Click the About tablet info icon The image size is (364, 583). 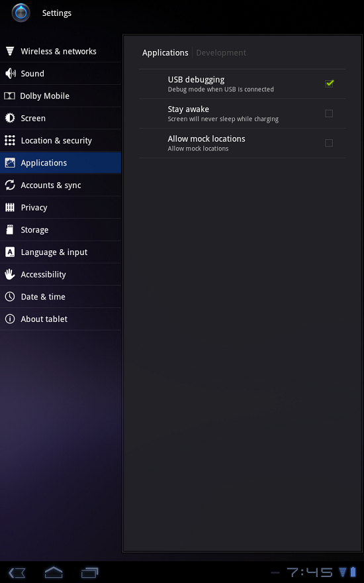(x=10, y=319)
